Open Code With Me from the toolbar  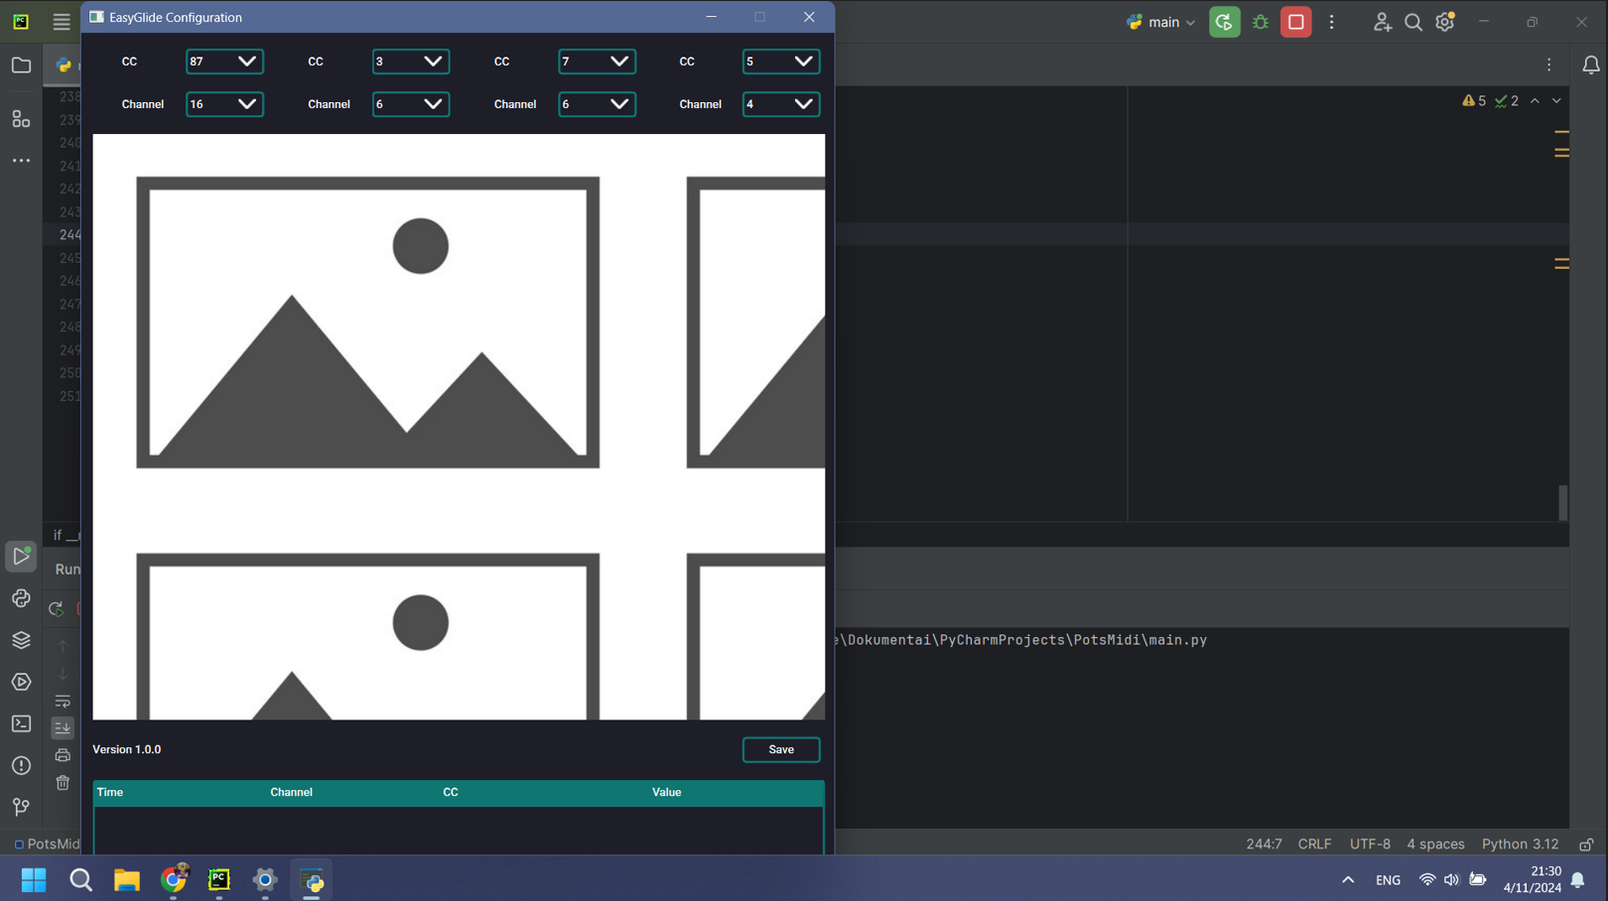click(1382, 22)
